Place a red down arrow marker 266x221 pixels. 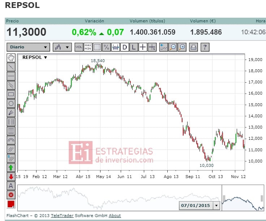coord(11,177)
